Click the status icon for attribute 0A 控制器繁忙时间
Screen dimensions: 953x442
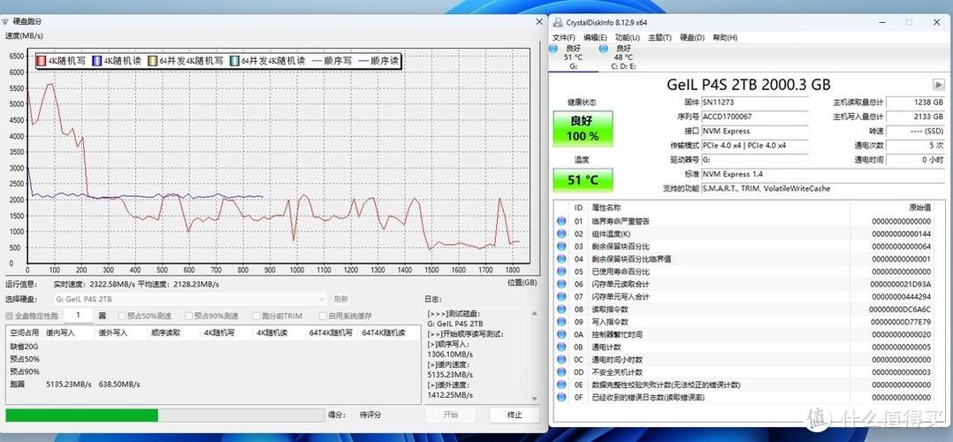561,334
